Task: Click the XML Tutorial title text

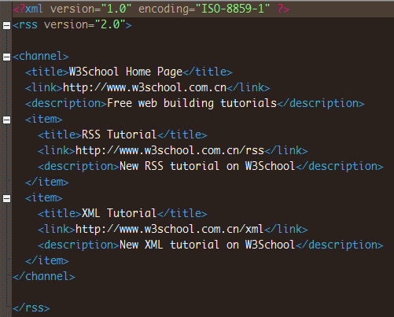Action: click(120, 213)
